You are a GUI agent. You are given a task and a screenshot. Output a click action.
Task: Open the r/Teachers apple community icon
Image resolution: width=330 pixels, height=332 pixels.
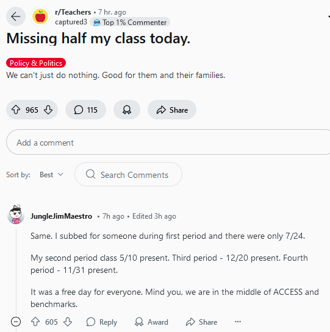tap(40, 16)
